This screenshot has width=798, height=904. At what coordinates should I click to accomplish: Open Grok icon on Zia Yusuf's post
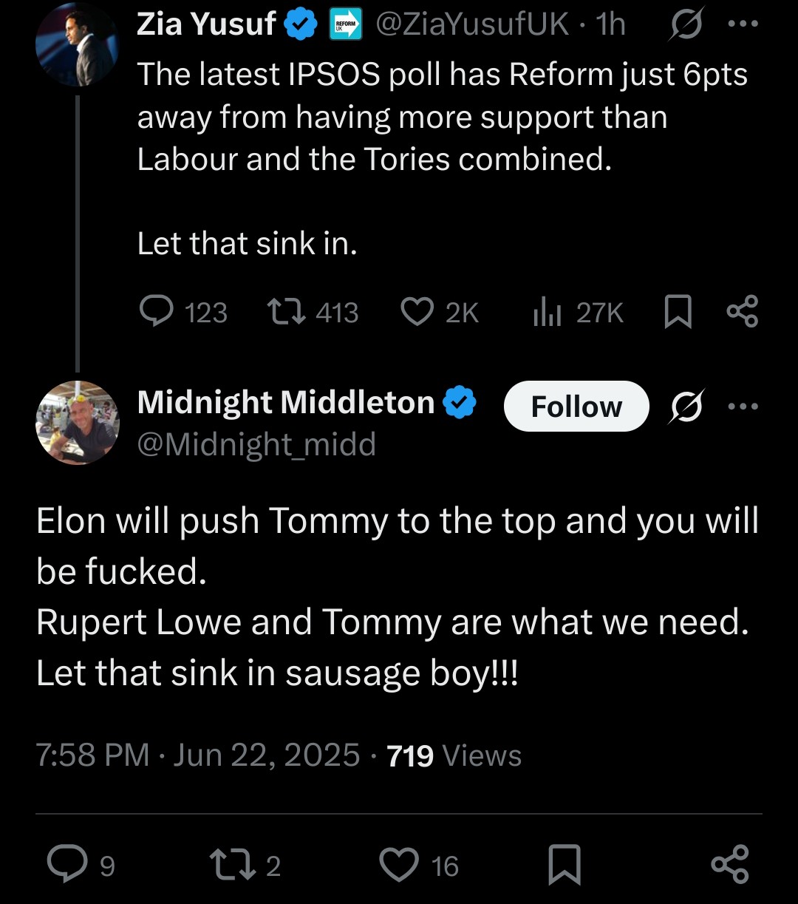pyautogui.click(x=686, y=26)
